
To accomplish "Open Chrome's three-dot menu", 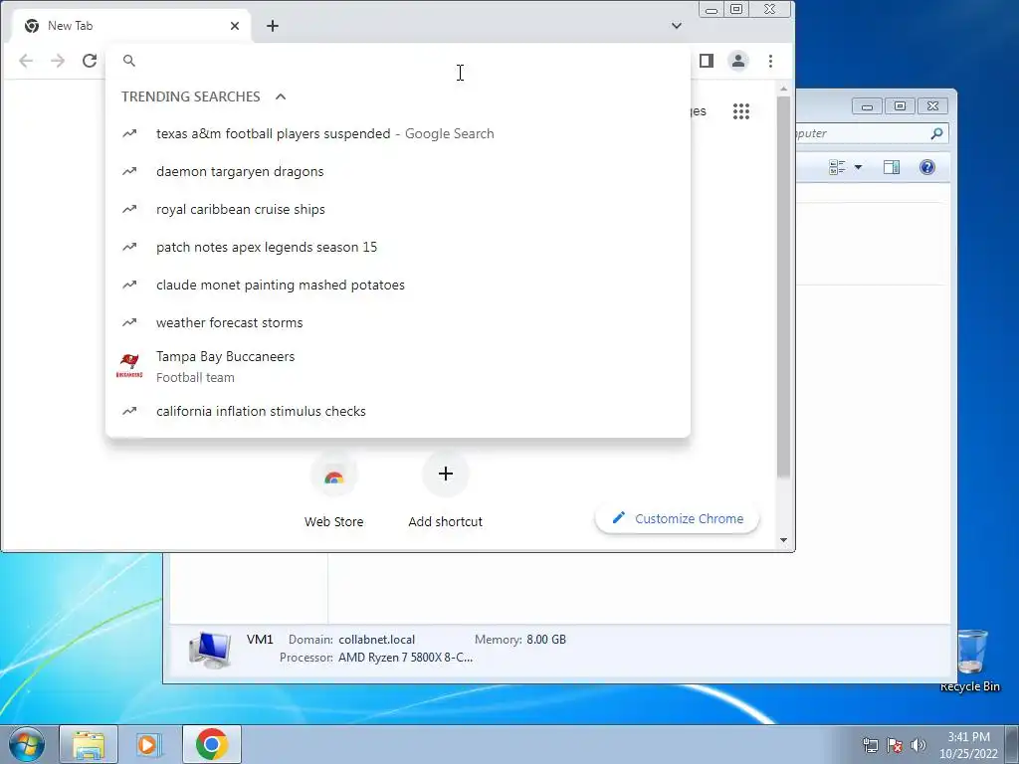I will tap(770, 61).
